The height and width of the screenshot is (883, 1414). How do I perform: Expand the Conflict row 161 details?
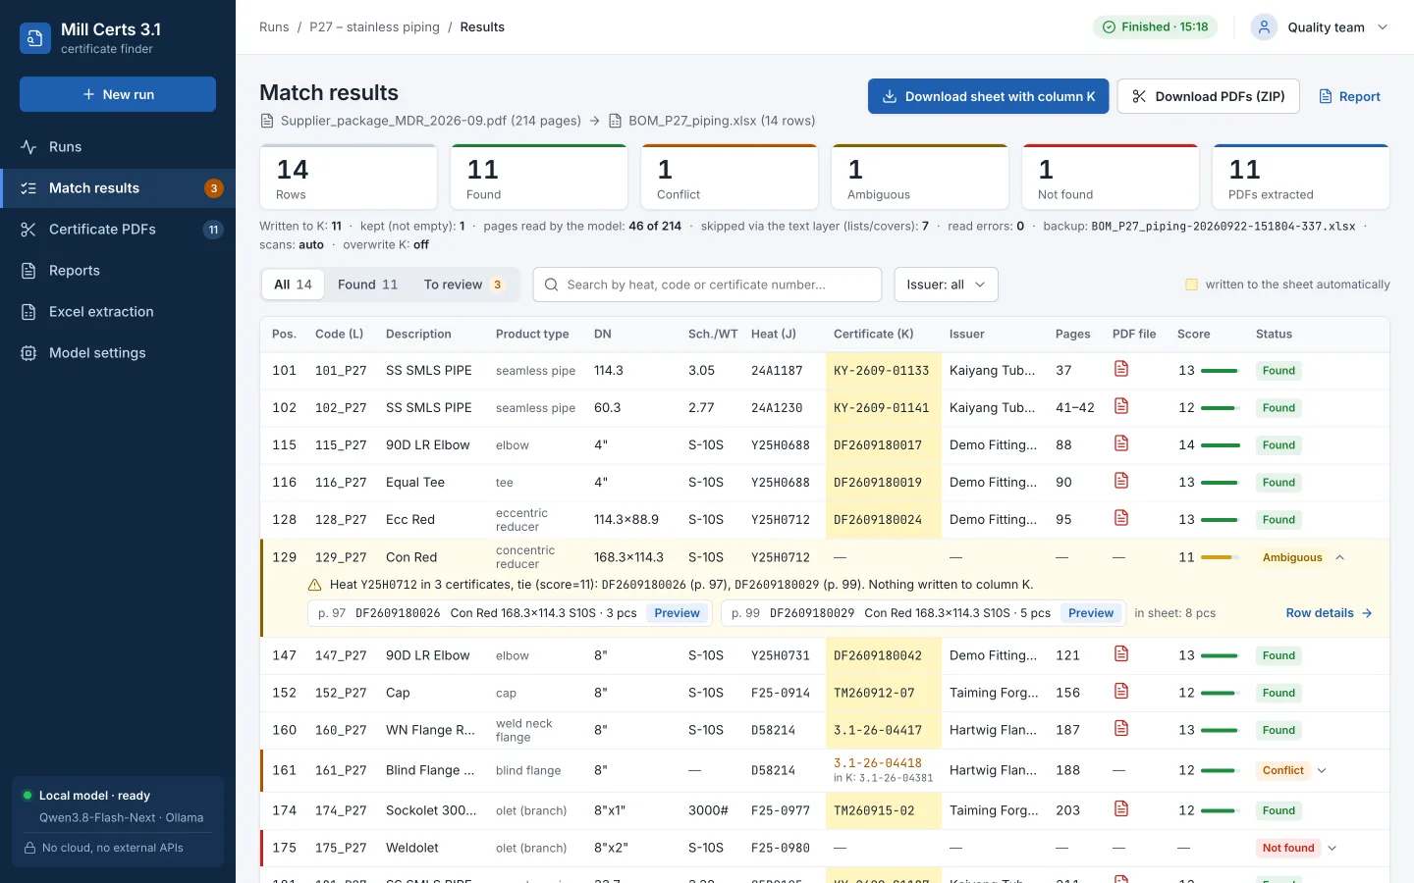(1322, 771)
